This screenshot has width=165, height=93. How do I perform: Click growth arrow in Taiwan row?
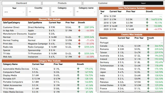[148, 52]
